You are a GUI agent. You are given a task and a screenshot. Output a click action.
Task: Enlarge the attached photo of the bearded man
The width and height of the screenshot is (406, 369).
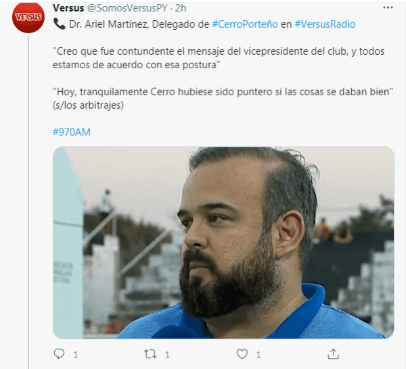(223, 243)
